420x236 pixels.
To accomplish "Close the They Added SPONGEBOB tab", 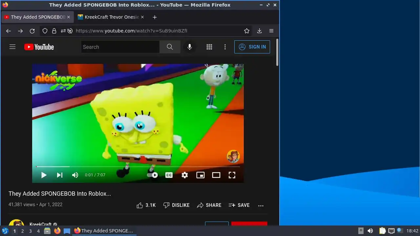I will click(x=68, y=17).
